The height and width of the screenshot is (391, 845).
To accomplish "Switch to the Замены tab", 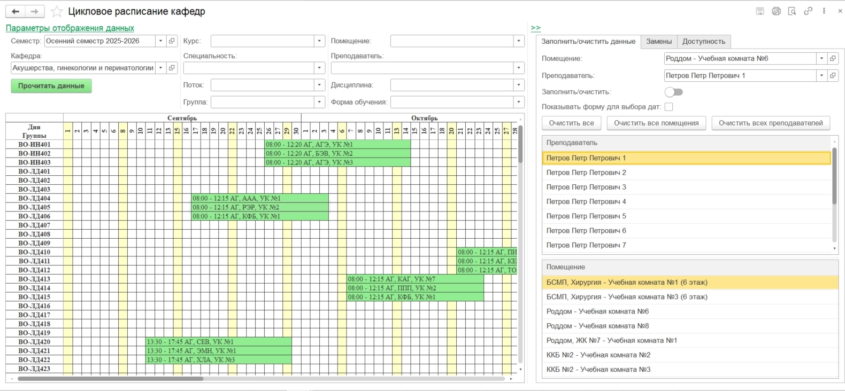I will 658,42.
